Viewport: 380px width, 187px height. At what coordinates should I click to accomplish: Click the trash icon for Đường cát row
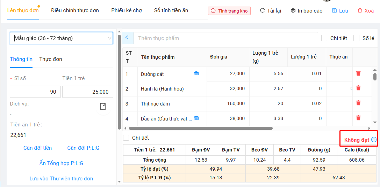tap(358, 73)
